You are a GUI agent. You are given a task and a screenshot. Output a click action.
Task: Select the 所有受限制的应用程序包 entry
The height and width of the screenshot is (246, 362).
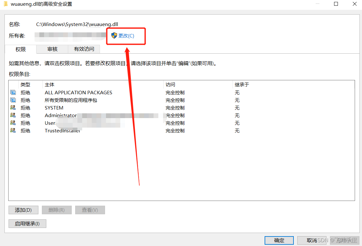coord(181,100)
